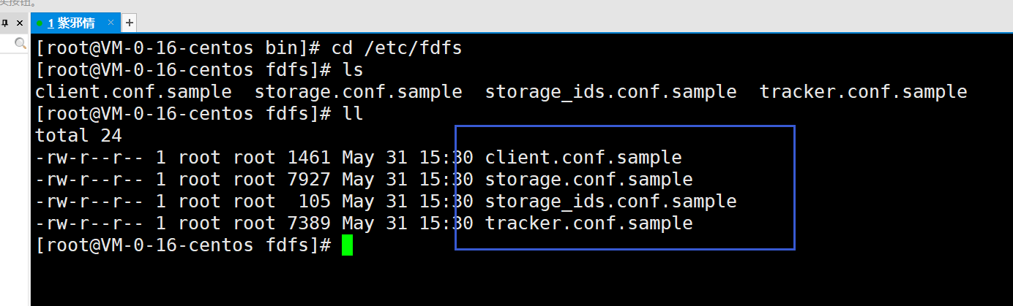The height and width of the screenshot is (306, 1013).
Task: Close the side panel with the X icon
Action: 20,23
